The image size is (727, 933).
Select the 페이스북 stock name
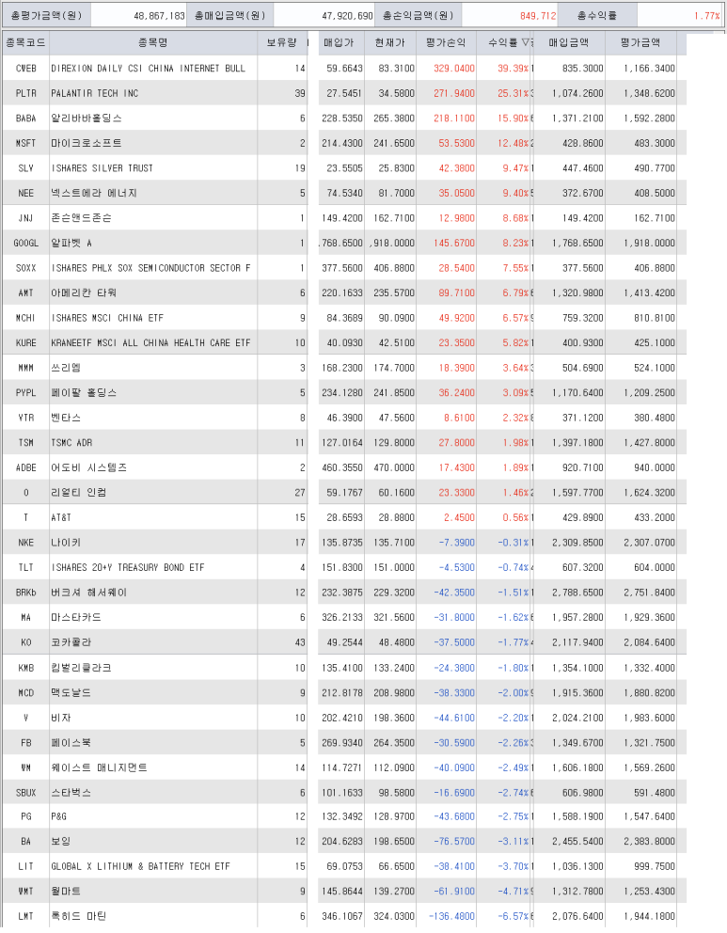pos(71,743)
